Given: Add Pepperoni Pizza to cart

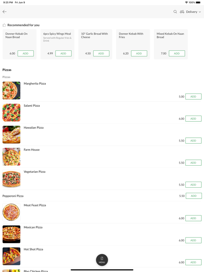Looking at the screenshot, I should pyautogui.click(x=193, y=196).
